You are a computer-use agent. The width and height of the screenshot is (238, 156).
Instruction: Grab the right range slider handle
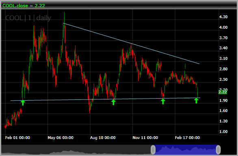(x=218, y=150)
